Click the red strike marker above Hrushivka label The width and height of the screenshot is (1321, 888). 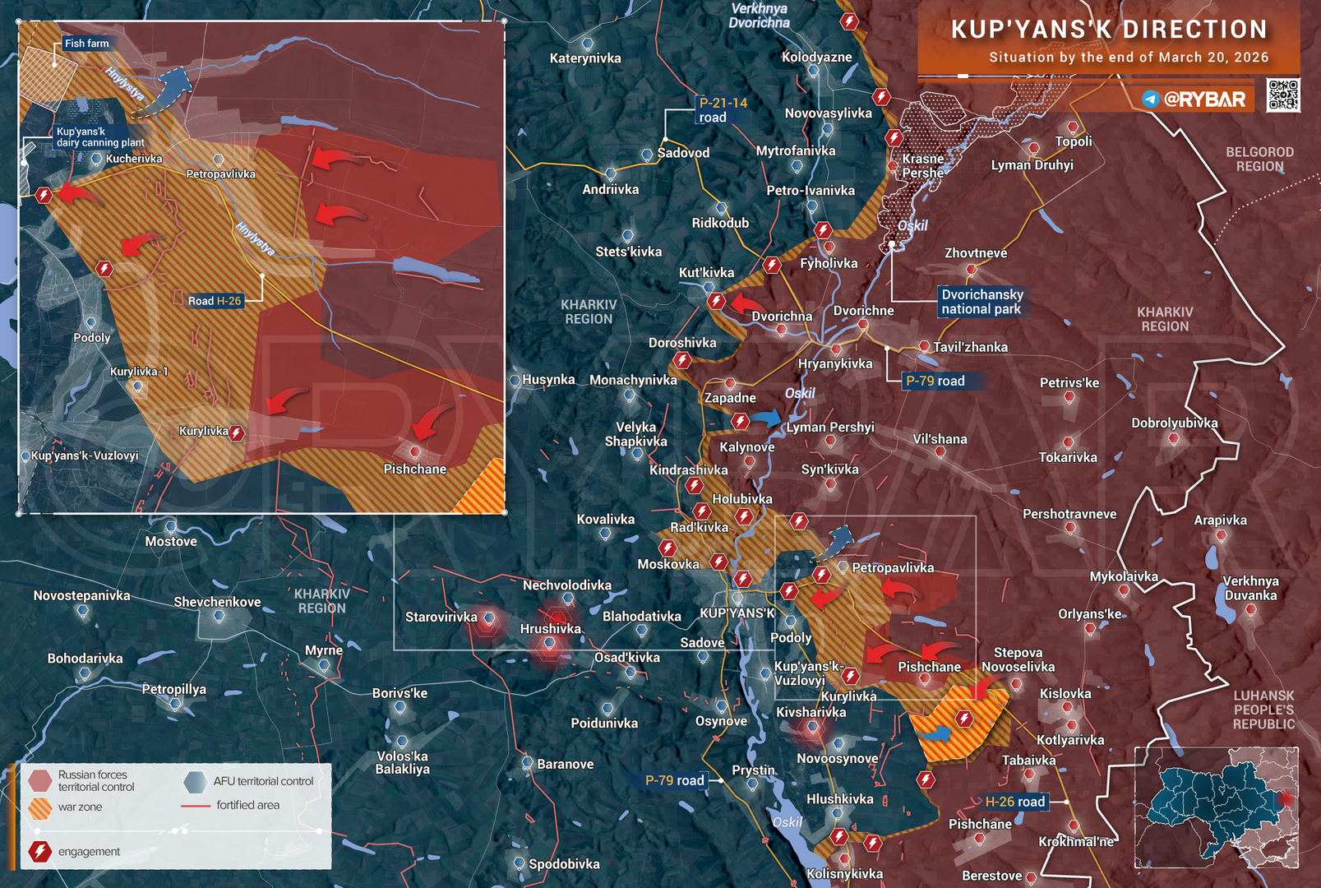pos(558,615)
